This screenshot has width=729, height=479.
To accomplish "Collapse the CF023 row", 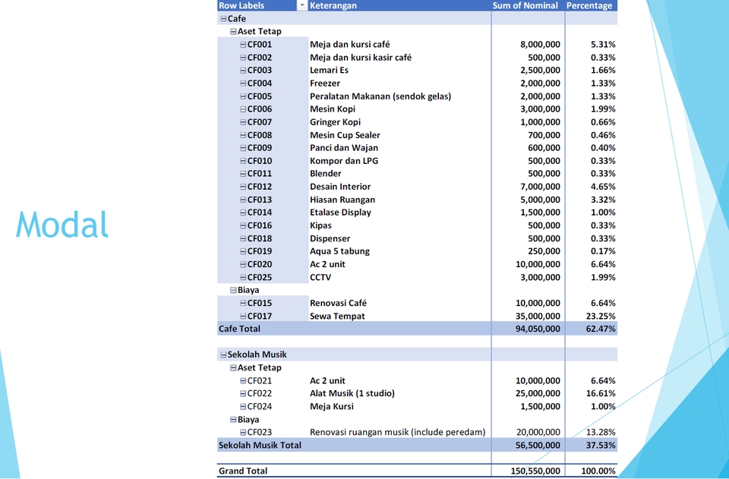I will 243,433.
